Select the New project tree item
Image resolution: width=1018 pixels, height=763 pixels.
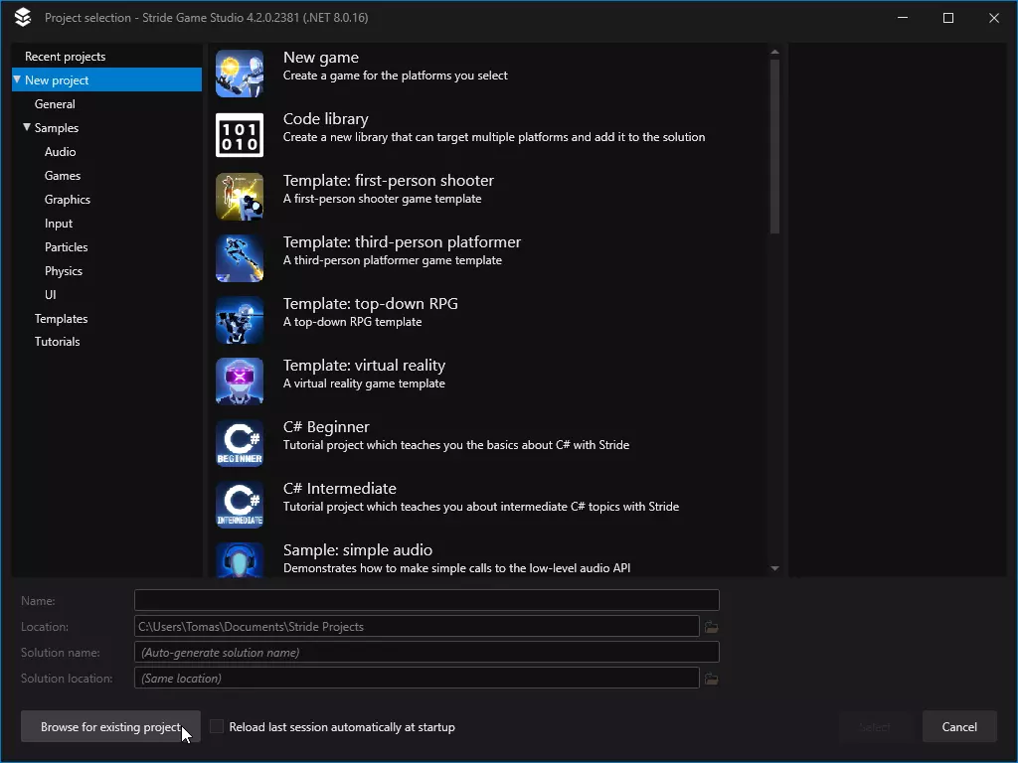click(107, 79)
